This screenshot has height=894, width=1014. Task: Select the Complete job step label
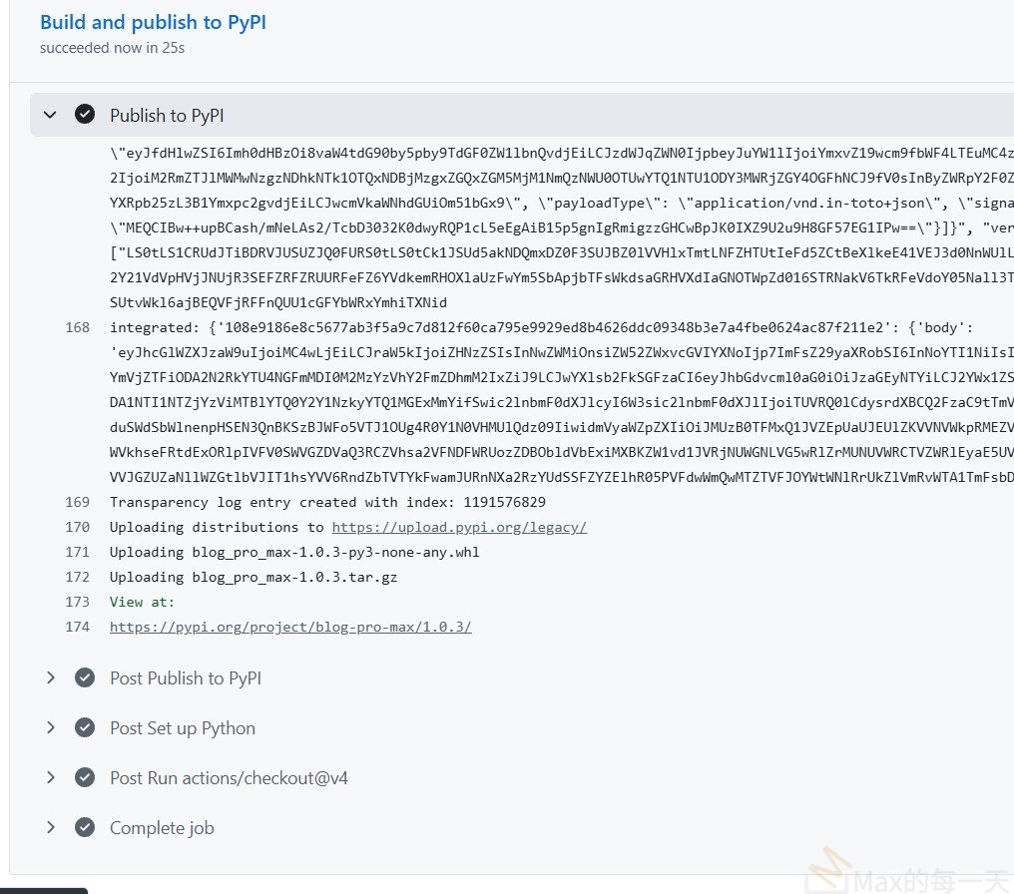[x=162, y=827]
